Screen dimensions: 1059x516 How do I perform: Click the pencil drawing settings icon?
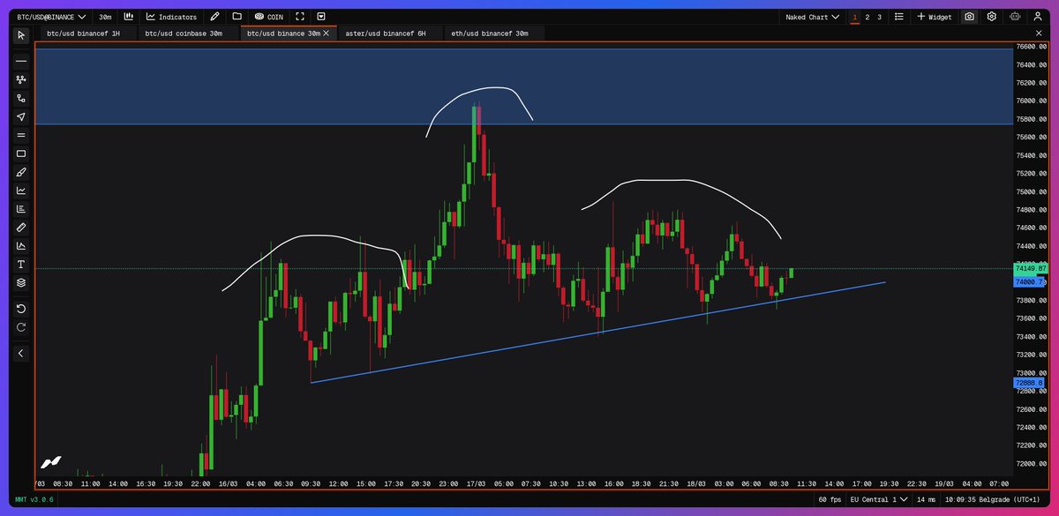tap(214, 16)
